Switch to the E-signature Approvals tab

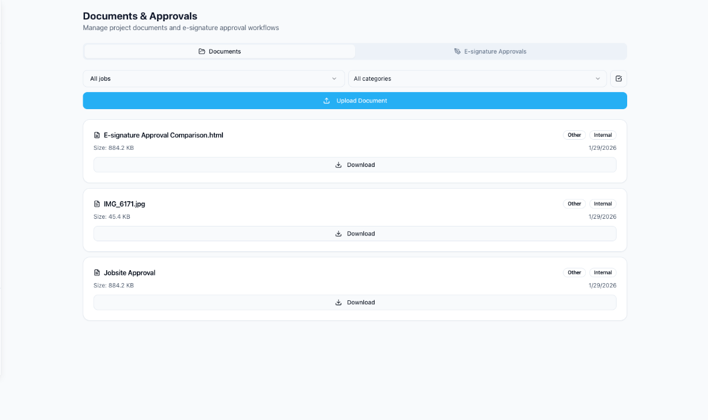(x=490, y=51)
